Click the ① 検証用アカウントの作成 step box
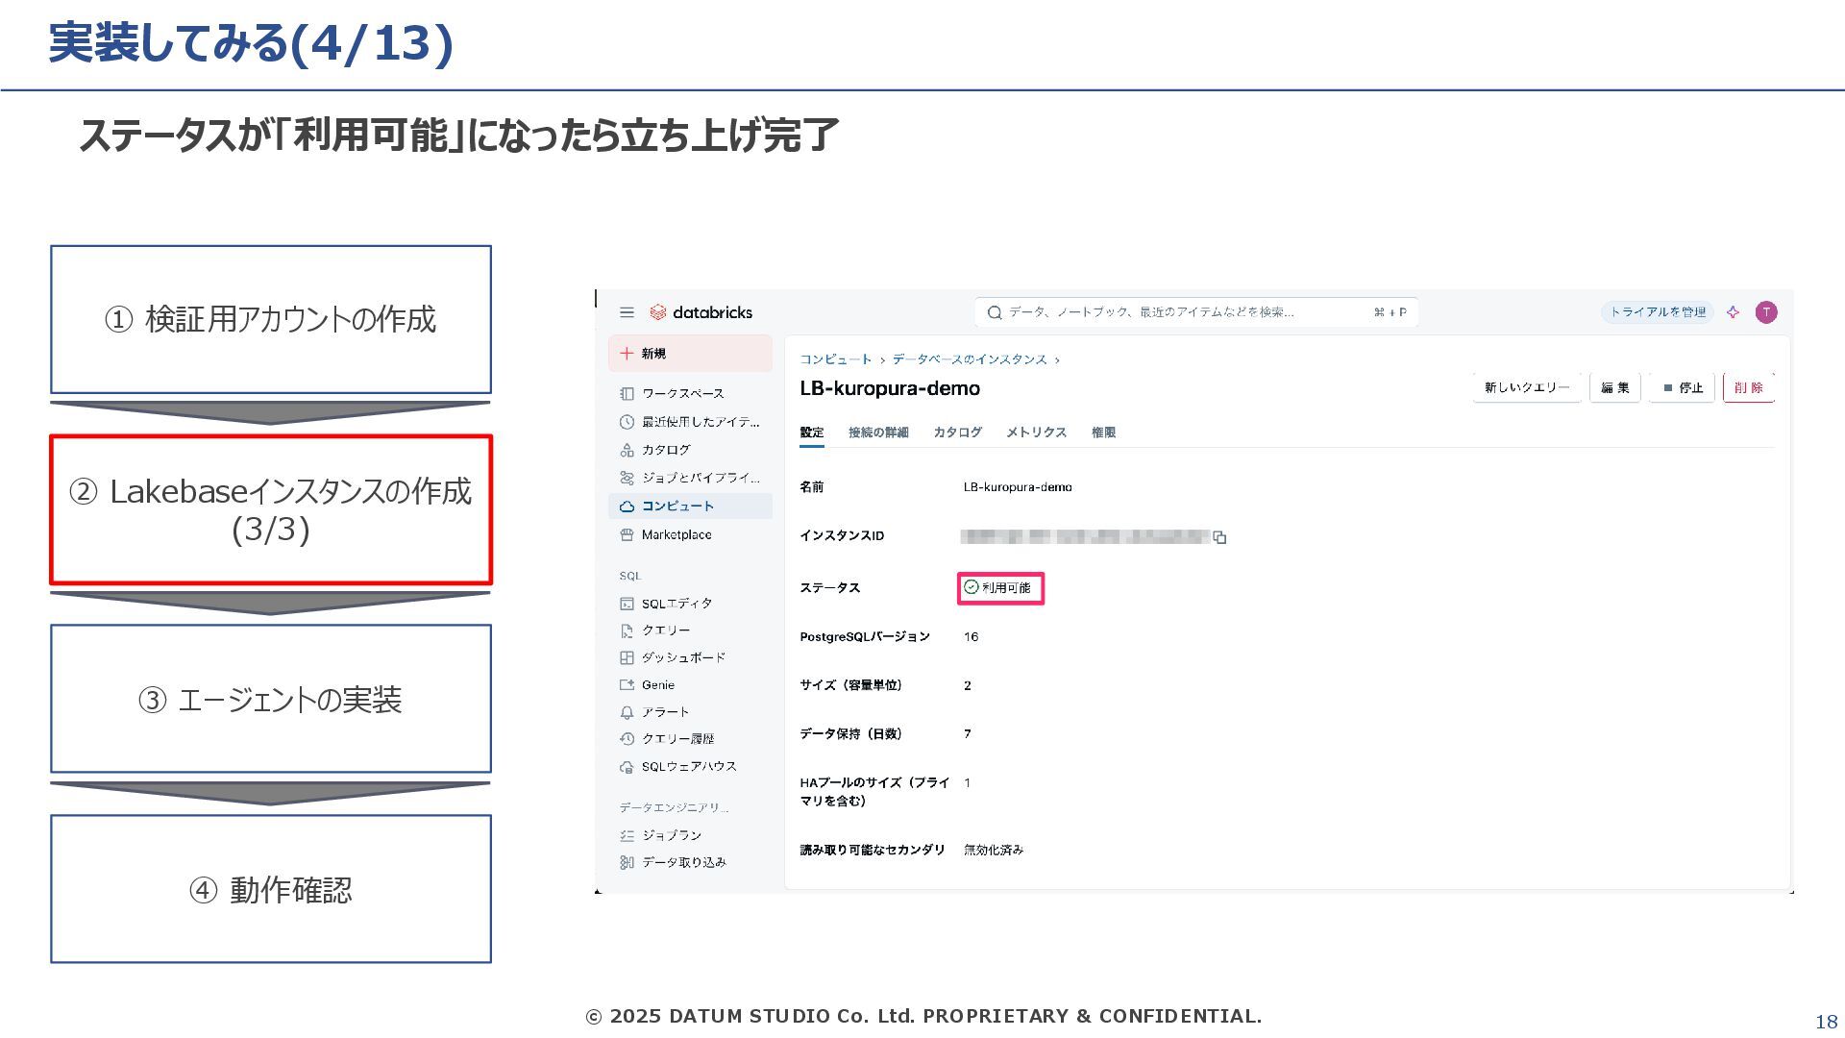 [x=271, y=319]
